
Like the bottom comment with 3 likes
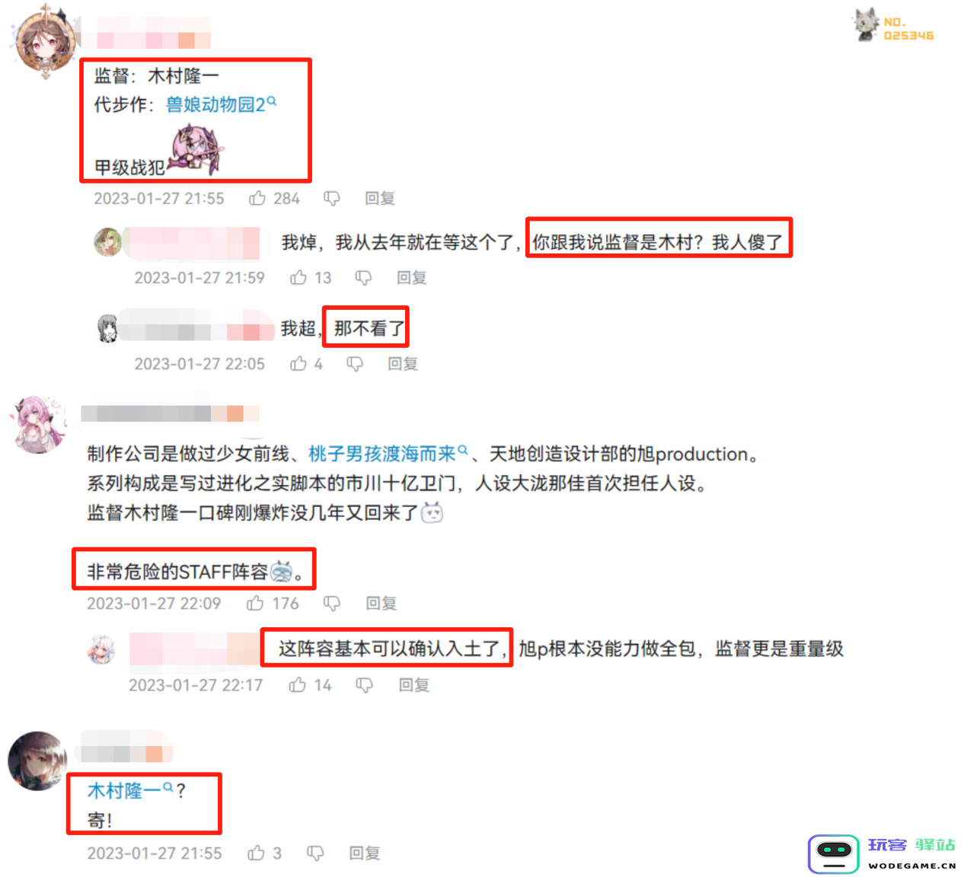coord(257,853)
